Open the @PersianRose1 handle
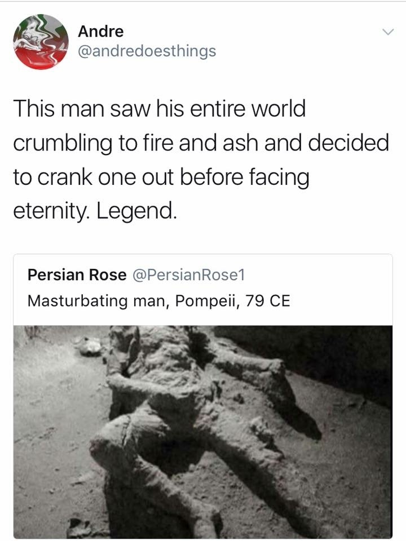This screenshot has height=541, width=406. (188, 275)
